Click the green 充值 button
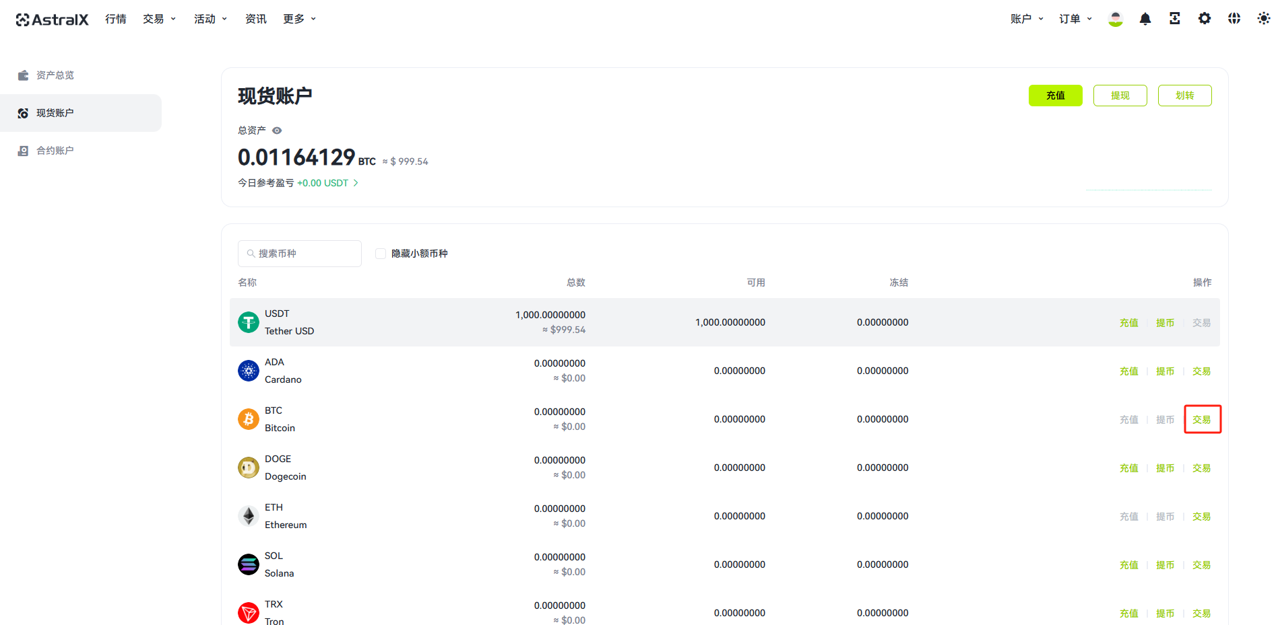Viewport: 1276px width, 625px height. coord(1056,96)
